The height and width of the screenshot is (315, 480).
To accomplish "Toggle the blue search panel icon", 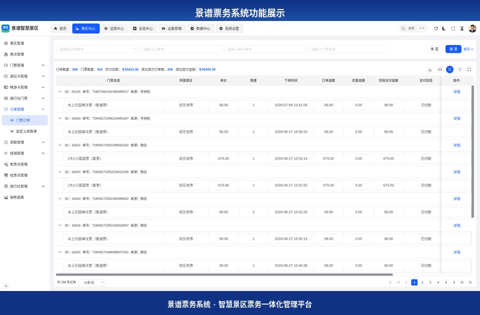I will pyautogui.click(x=449, y=70).
